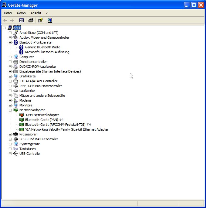Collapse the Bluetooth-Funkgeräte node
The image size is (206, 208).
click(x=10, y=42)
